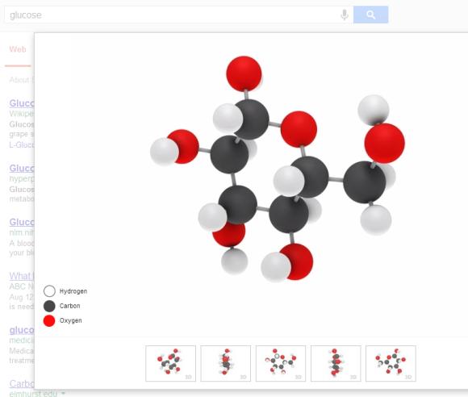Open the 'What I' ABC News result link
Screen dimensions: 468x397
[22, 276]
